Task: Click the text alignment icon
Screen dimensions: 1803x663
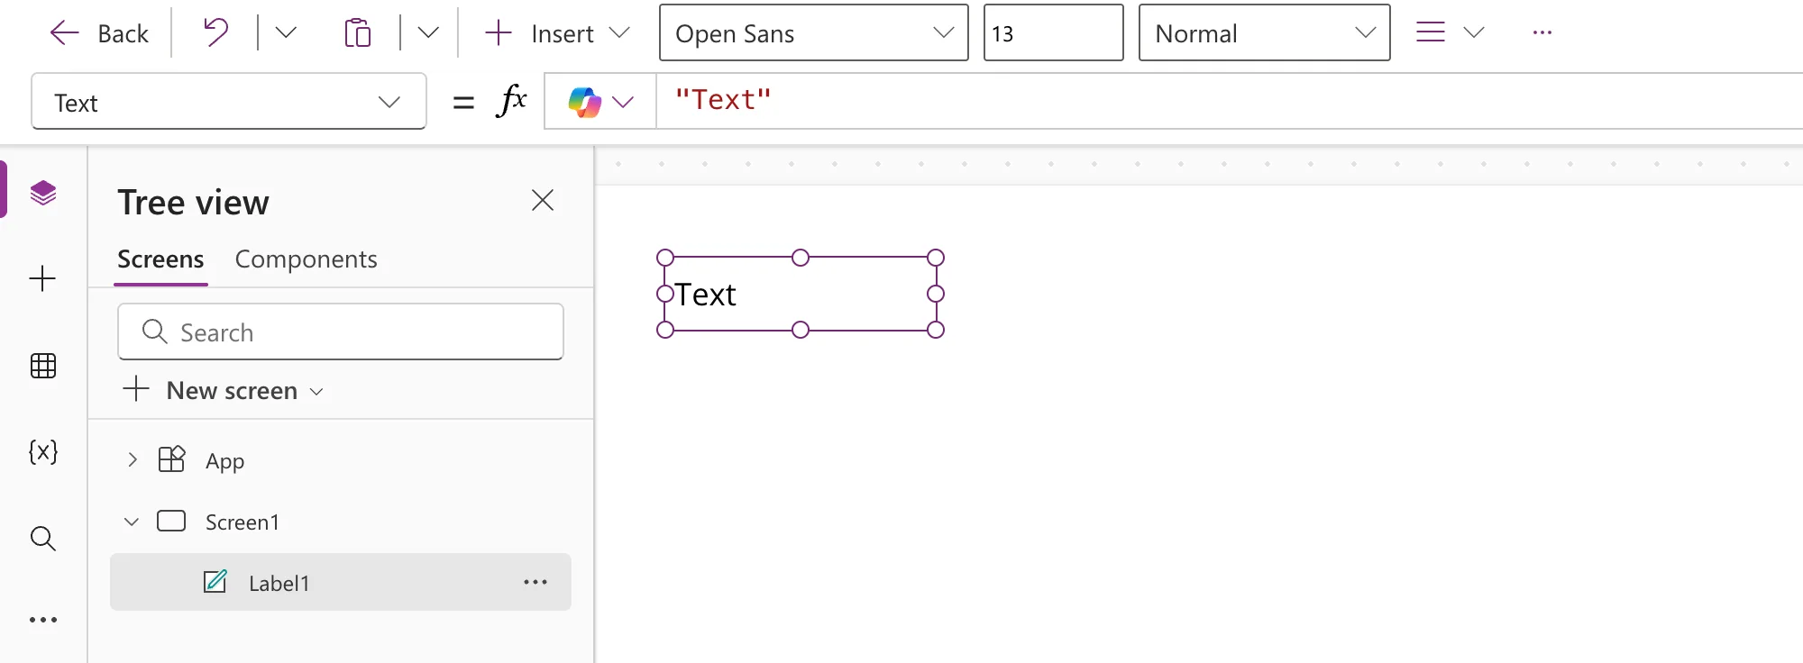Action: (1431, 32)
